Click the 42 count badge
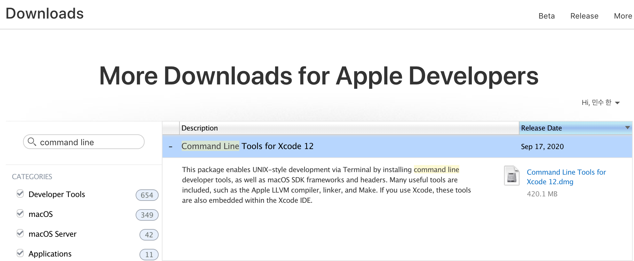Image resolution: width=634 pixels, height=261 pixels. click(x=149, y=235)
